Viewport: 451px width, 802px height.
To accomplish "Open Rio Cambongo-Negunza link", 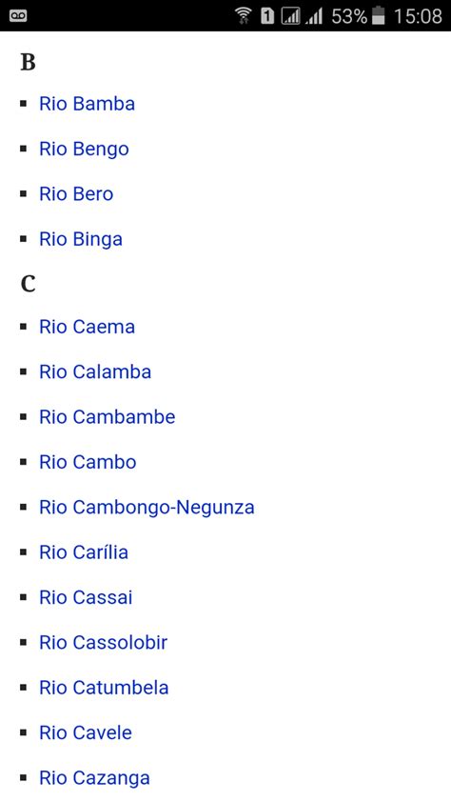I will coord(147,508).
